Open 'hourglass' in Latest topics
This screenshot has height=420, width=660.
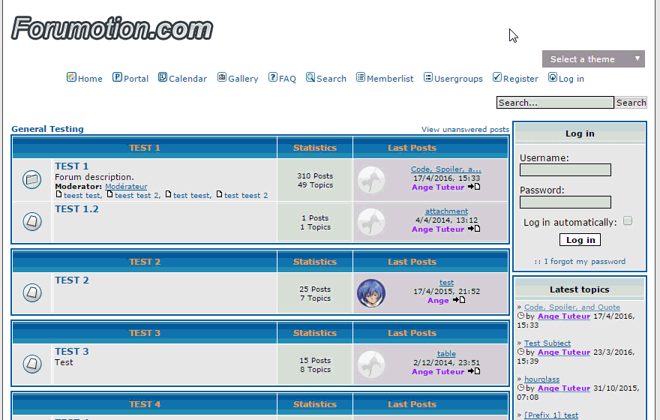point(541,379)
